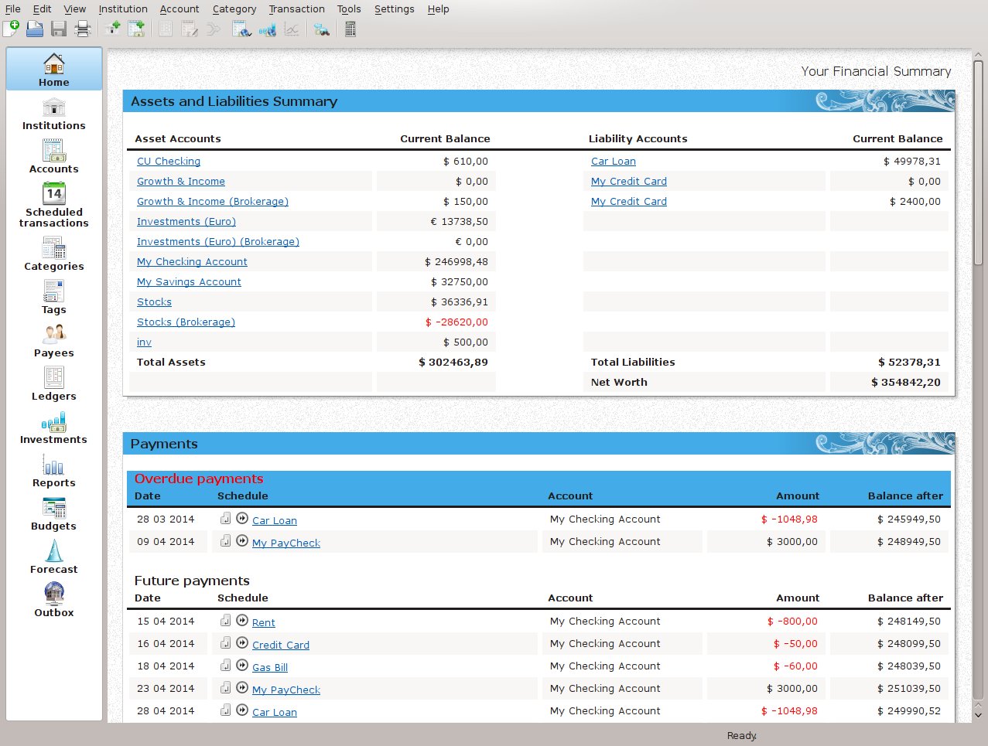Open the Tools menu
Viewport: 988px width, 746px height.
(349, 9)
